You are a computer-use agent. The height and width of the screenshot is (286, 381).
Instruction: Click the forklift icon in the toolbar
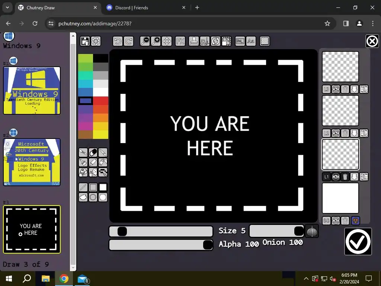tap(205, 41)
